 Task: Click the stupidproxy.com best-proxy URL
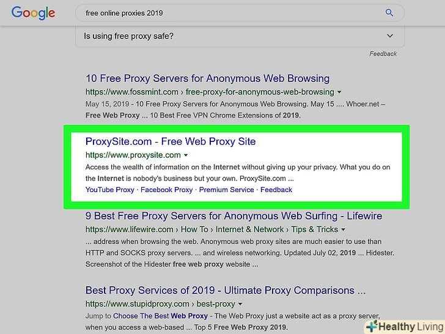pos(160,304)
